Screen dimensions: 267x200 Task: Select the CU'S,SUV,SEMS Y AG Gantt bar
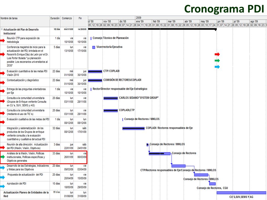[242, 193]
